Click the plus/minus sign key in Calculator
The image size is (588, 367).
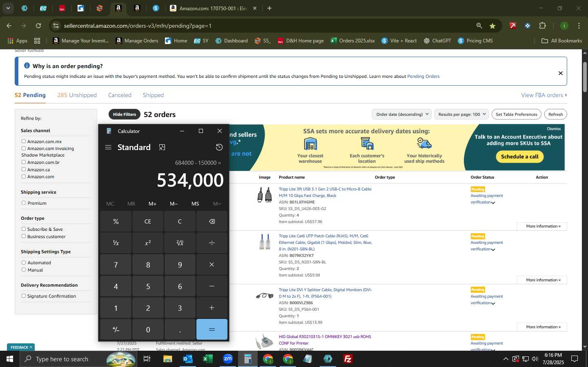116,329
